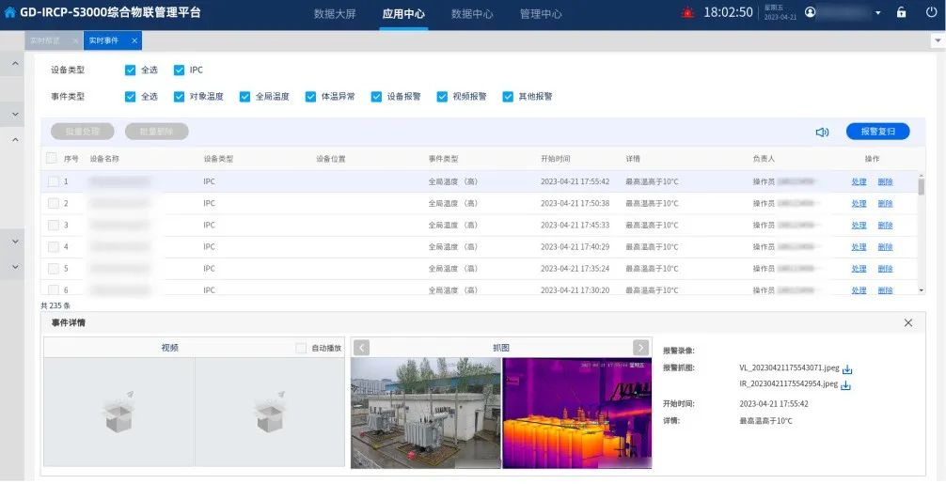This screenshot has height=484, width=946.
Task: Toggle the alarm sound speaker icon
Action: tap(822, 133)
